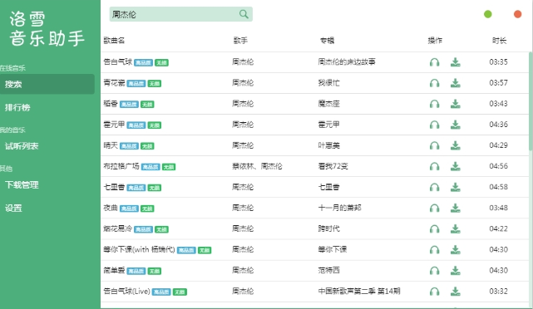Click the green minimize dot
Viewport: 533px width, 309px height.
(x=488, y=14)
